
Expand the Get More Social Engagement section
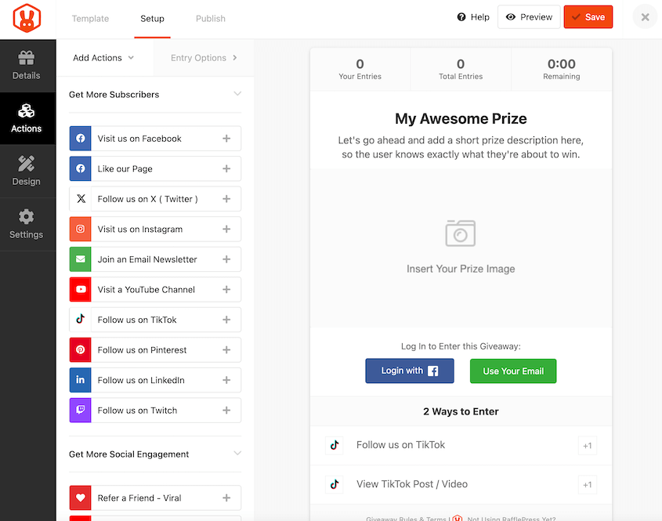tap(237, 454)
